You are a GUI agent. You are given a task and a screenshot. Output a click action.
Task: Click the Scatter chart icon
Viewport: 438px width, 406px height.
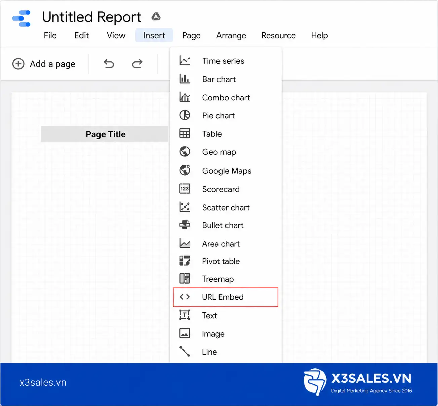coord(185,207)
